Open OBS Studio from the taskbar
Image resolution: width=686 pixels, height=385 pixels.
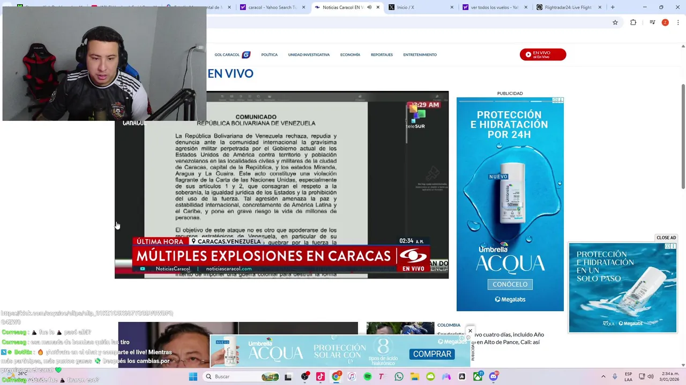[305, 376]
